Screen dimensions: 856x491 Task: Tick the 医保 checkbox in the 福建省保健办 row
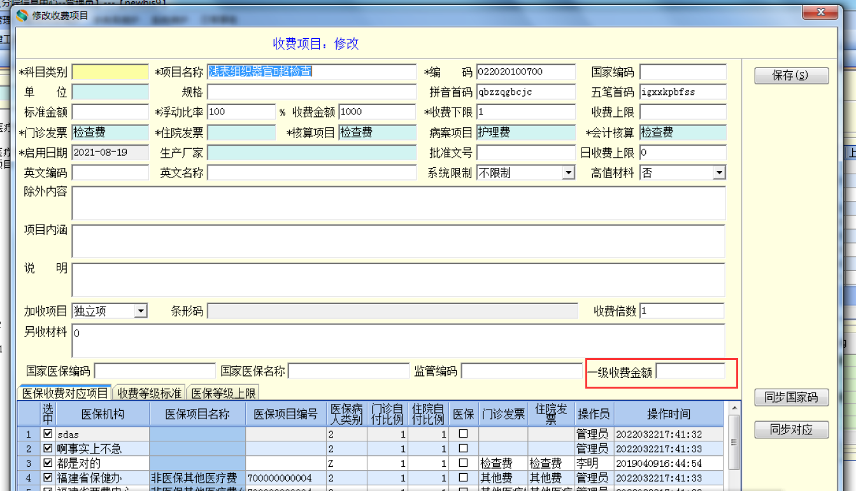pos(464,477)
